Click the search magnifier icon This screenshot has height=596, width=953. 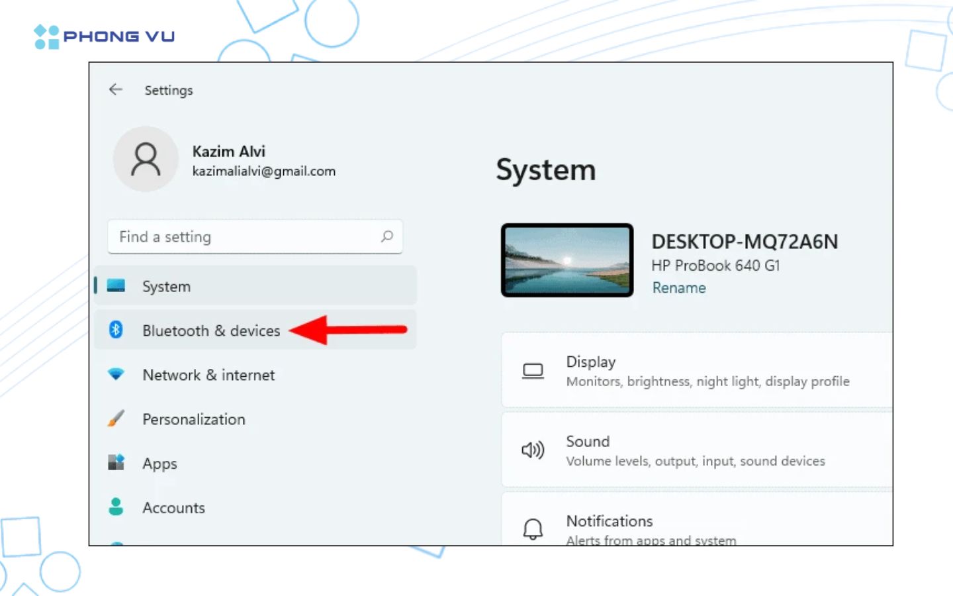pyautogui.click(x=387, y=236)
